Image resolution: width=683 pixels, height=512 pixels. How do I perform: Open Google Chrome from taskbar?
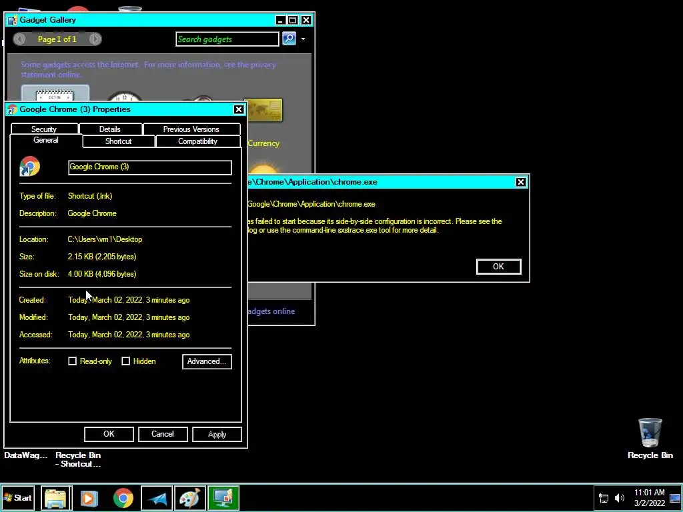(123, 498)
